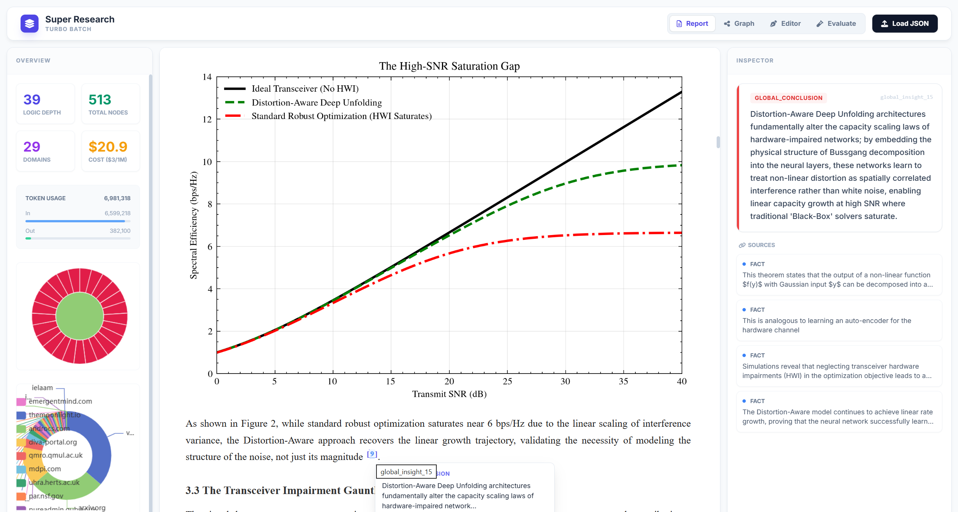
Task: Open the Bussgang theorem FACT source card
Action: (x=839, y=275)
